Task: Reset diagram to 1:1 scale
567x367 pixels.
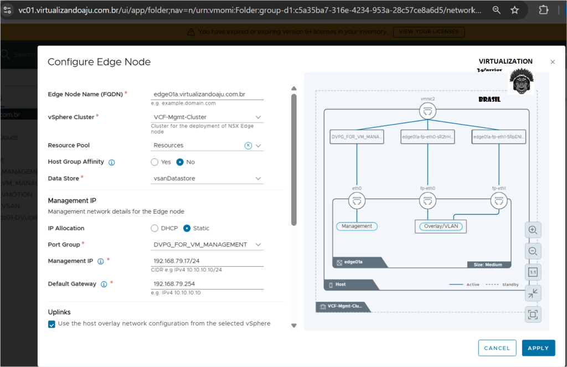Action: pos(533,272)
